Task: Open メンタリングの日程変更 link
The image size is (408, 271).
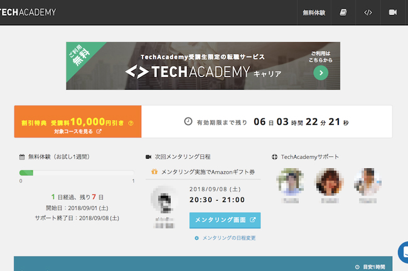Action: [x=229, y=238]
